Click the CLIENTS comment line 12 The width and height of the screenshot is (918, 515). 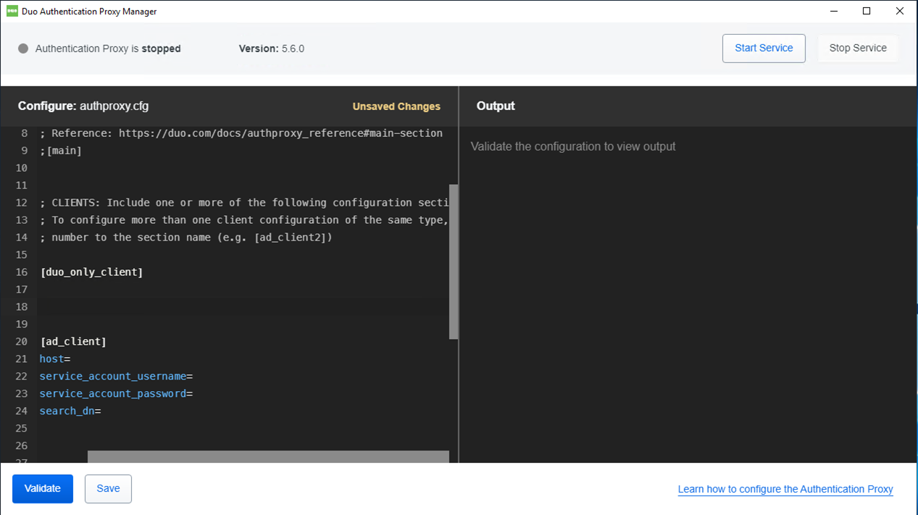[x=245, y=203]
